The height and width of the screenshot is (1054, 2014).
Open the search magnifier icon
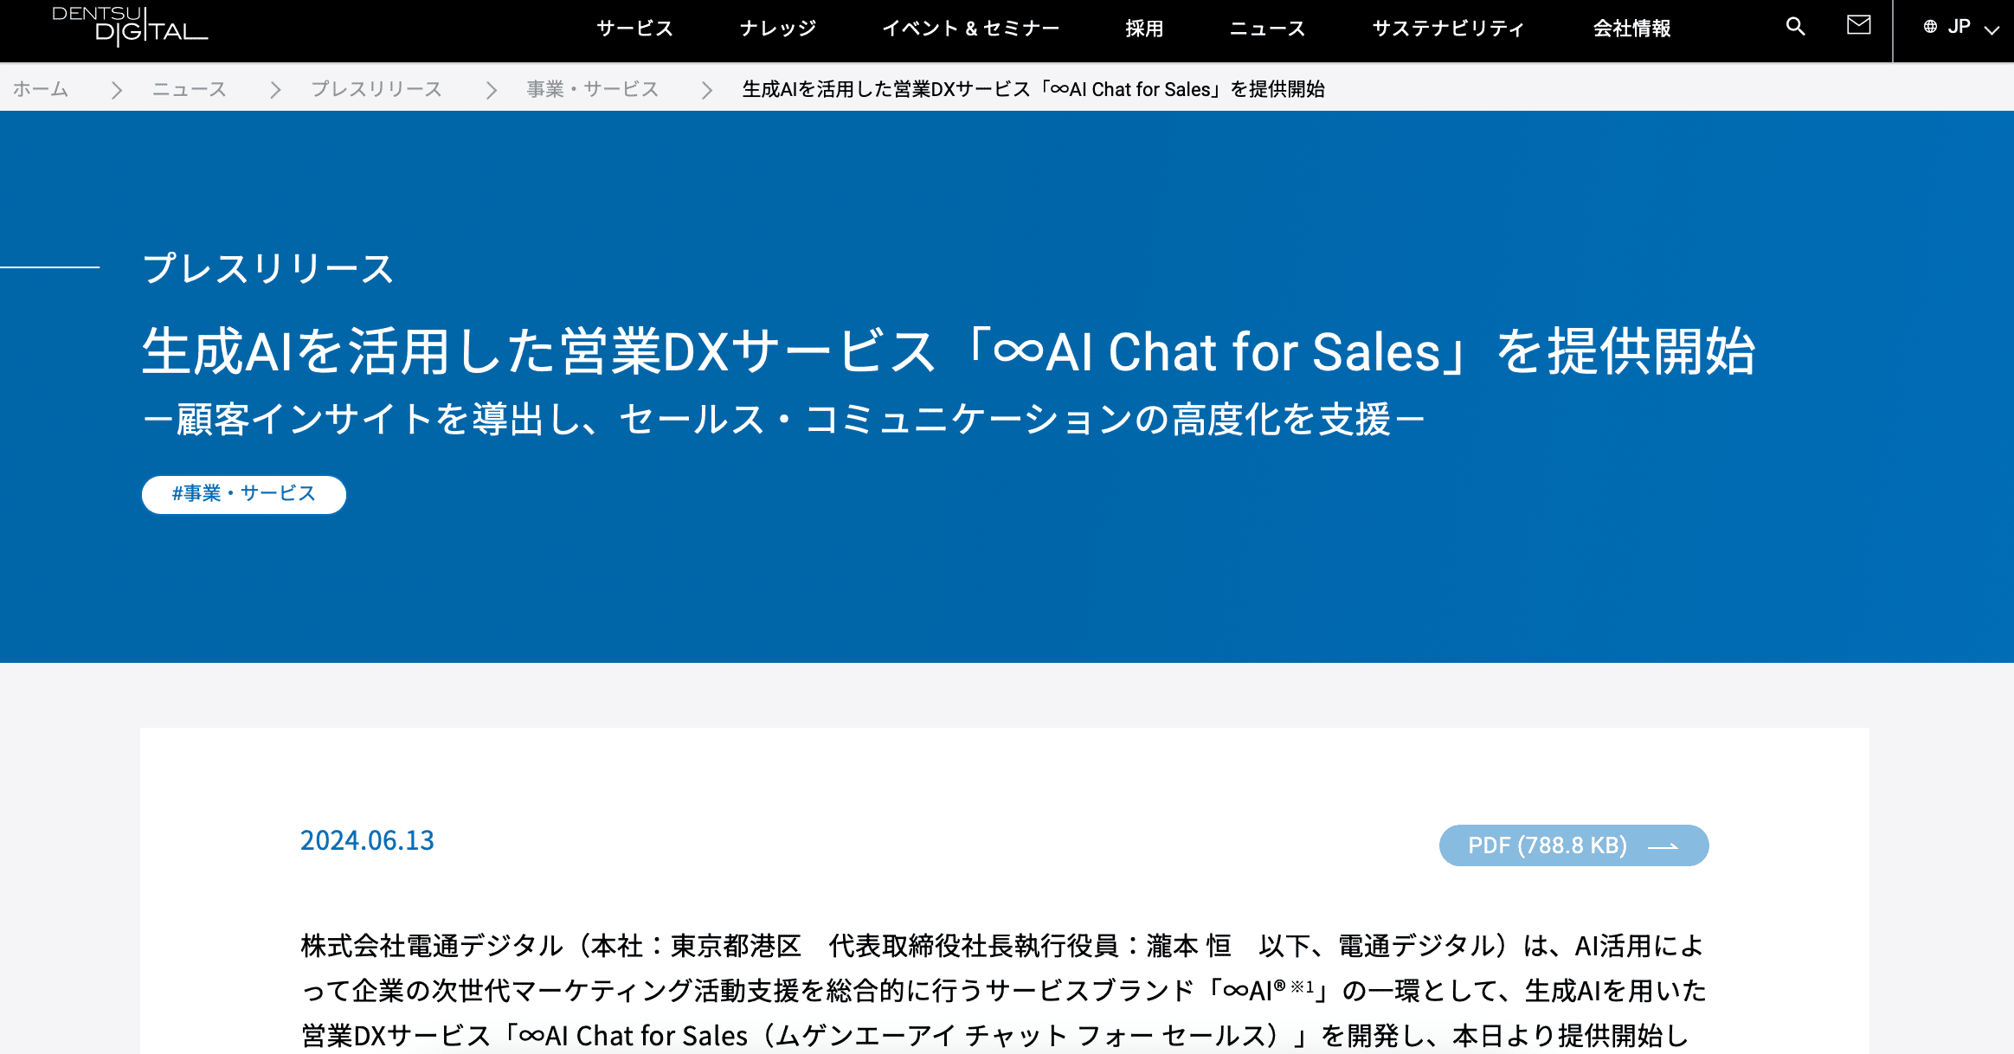(1795, 27)
